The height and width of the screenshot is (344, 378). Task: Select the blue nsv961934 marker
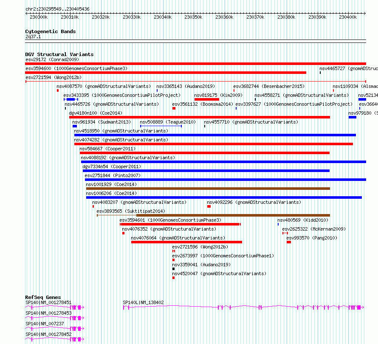tap(75, 126)
